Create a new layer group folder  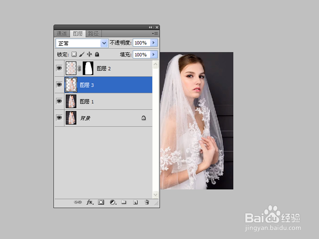124,202
